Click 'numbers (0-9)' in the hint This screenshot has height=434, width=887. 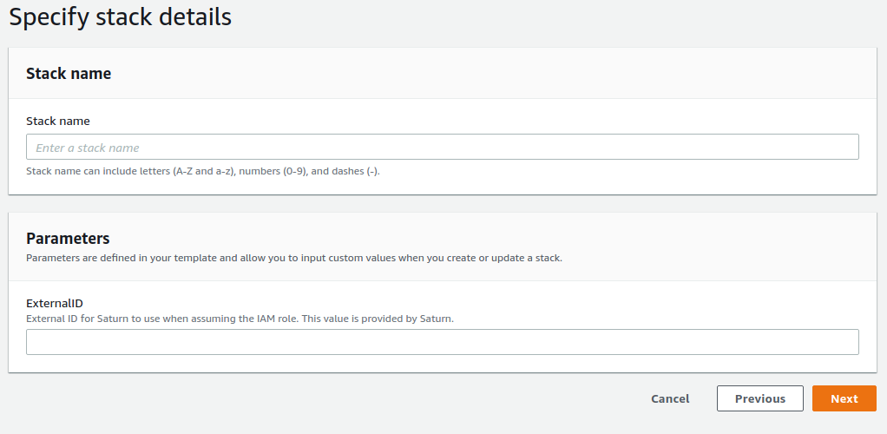click(x=273, y=171)
